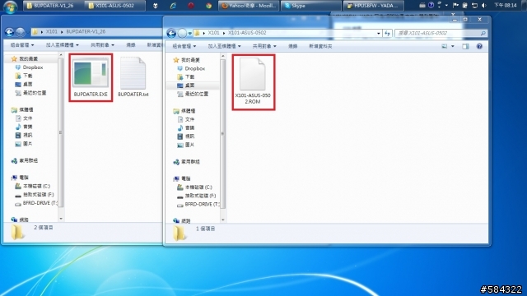Select X101-ASUS-0502.ROM file icon
Image resolution: width=527 pixels, height=296 pixels.
pyautogui.click(x=253, y=74)
